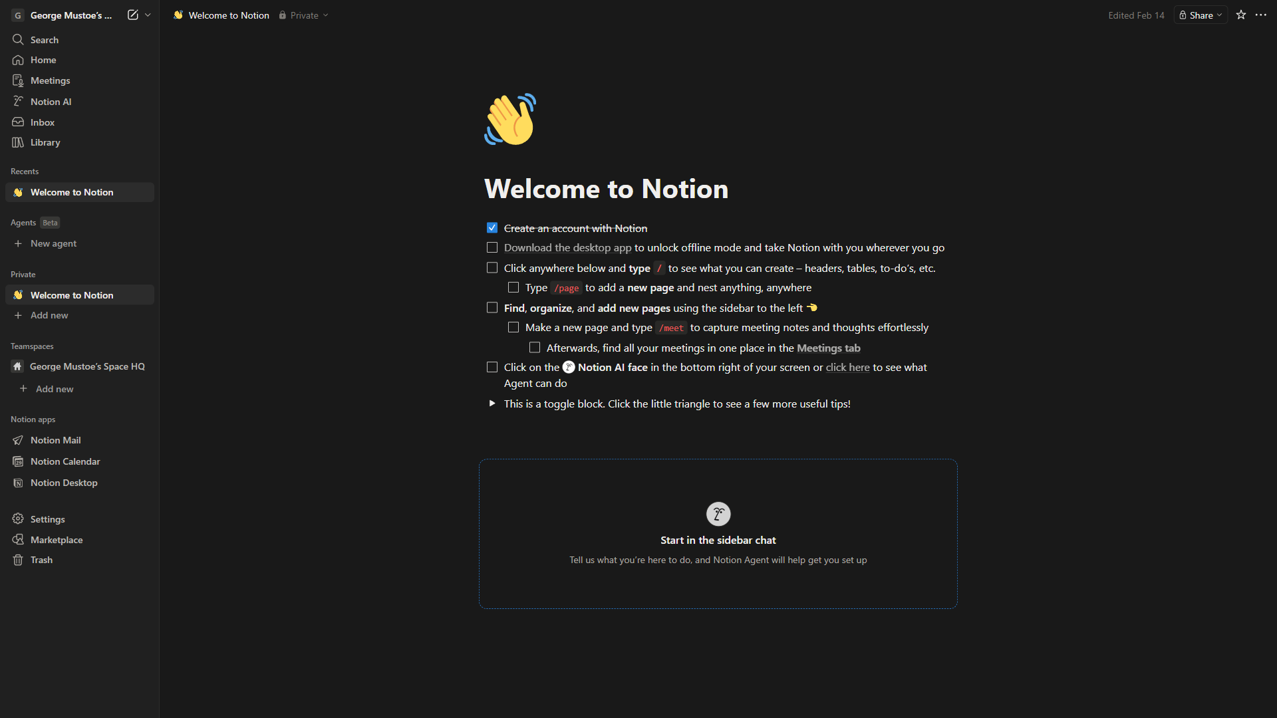Click plus icon beside Private Add new
Image resolution: width=1277 pixels, height=718 pixels.
coord(18,315)
